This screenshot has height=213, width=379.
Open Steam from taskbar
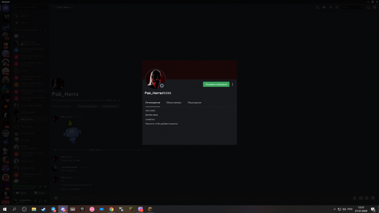click(x=44, y=209)
